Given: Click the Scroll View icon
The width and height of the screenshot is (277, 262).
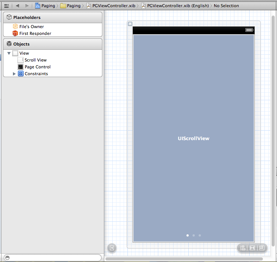Looking at the screenshot, I should tap(21, 60).
